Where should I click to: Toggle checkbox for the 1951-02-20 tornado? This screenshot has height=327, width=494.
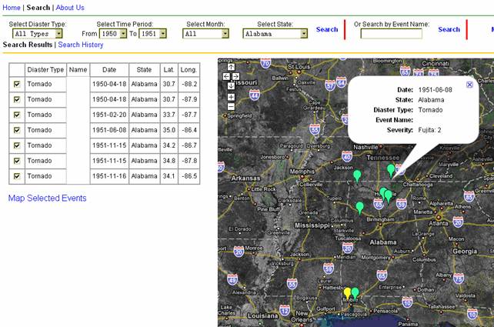point(17,115)
